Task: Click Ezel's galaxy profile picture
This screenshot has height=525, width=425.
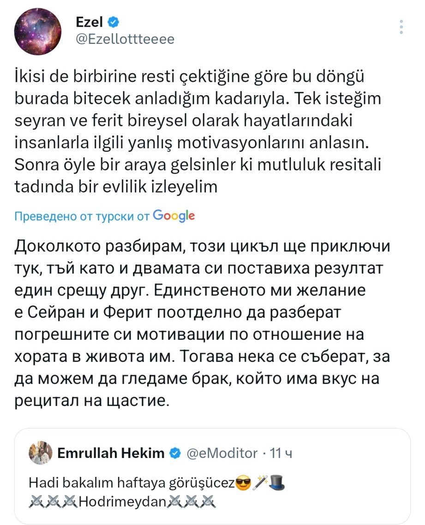Action: pos(37,31)
